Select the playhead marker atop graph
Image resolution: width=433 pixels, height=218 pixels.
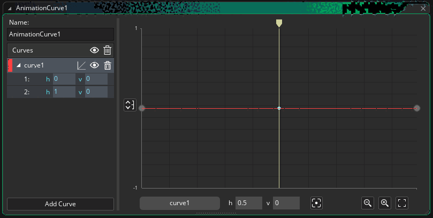279,23
